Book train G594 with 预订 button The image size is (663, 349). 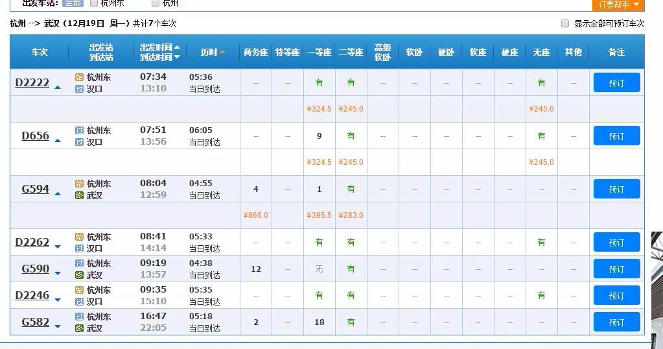pyautogui.click(x=616, y=189)
